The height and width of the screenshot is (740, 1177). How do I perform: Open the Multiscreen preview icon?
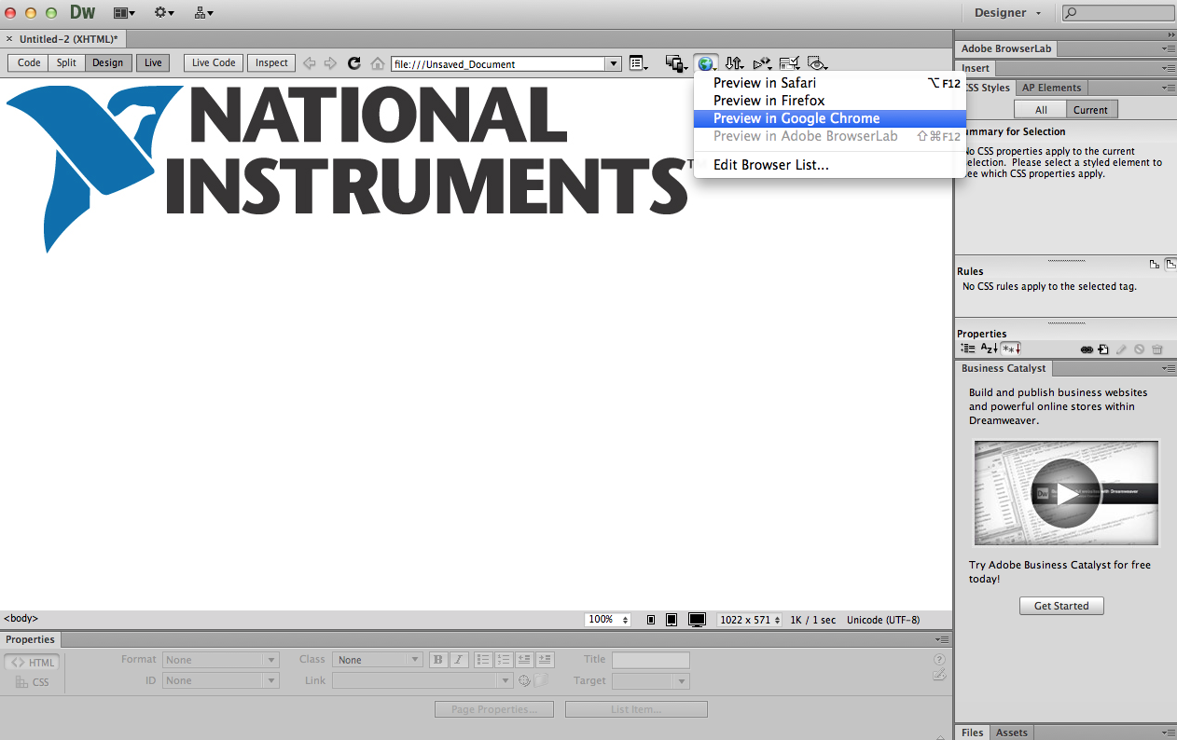(676, 63)
